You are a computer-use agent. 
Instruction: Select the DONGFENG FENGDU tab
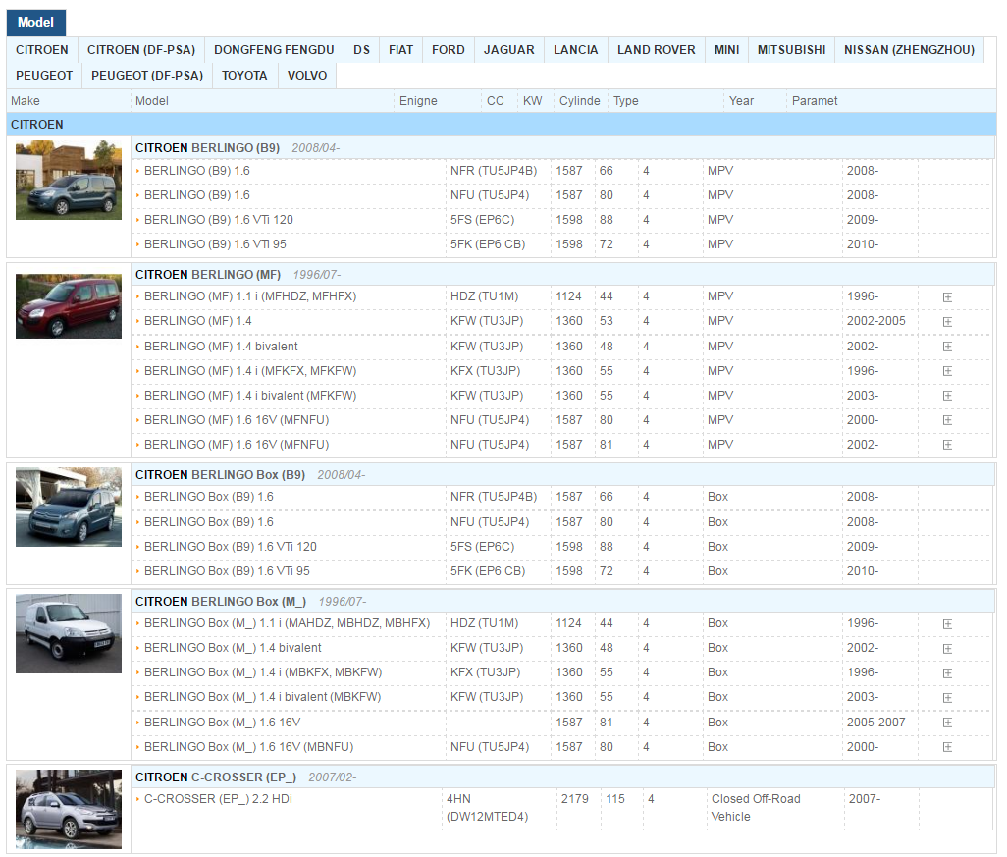pos(274,50)
